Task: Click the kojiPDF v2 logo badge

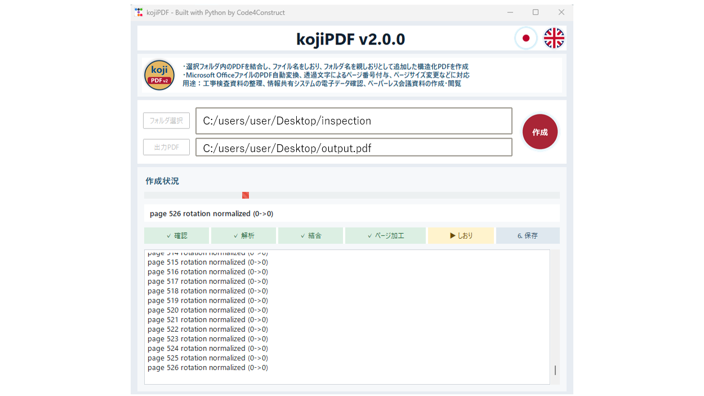Action: [159, 75]
